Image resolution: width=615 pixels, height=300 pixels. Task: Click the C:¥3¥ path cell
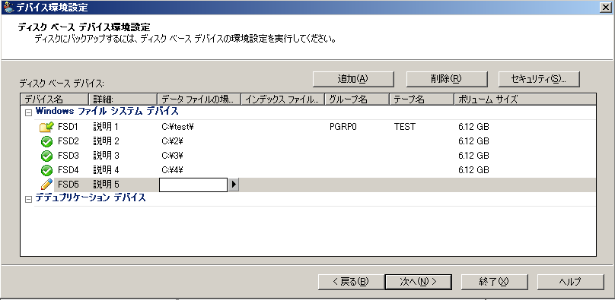click(173, 156)
